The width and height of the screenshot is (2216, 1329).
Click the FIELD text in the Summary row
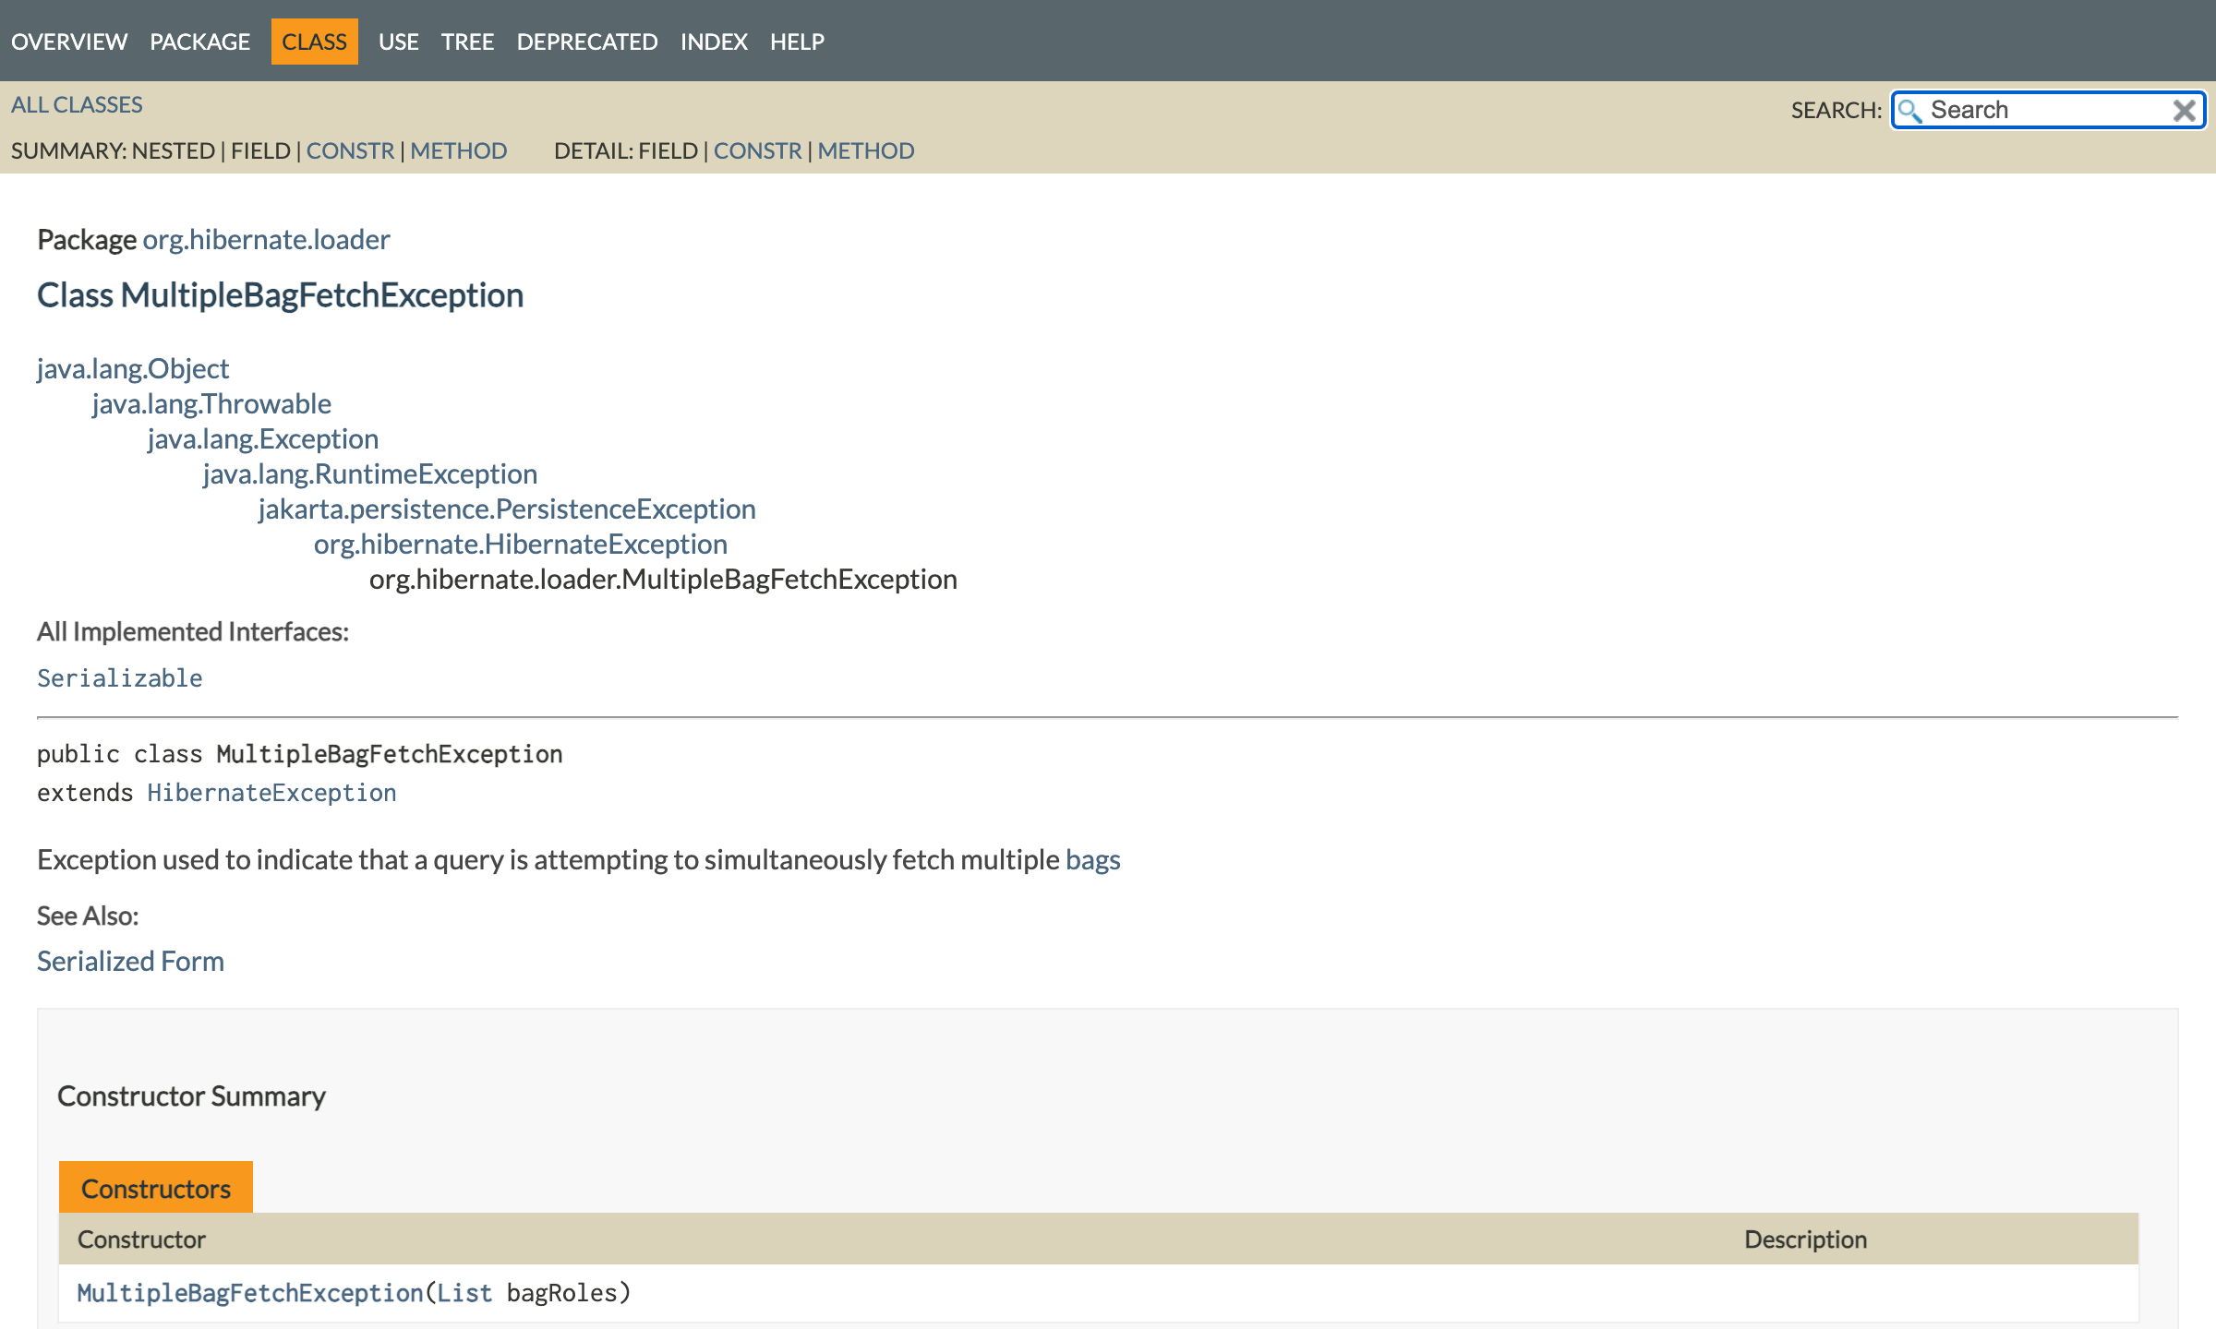(x=260, y=150)
